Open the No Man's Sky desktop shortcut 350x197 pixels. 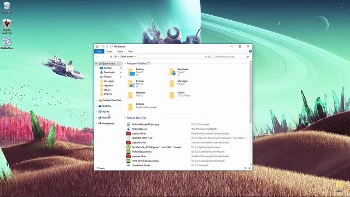7,26
